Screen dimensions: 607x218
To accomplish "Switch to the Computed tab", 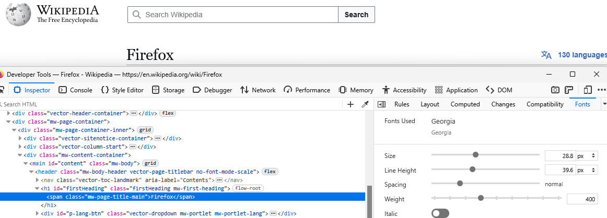I will coord(465,104).
